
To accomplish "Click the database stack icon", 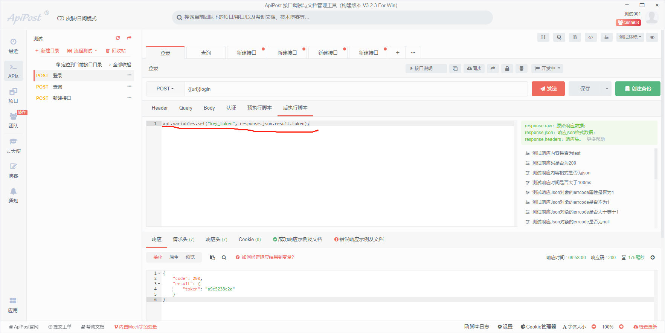I will coord(521,69).
